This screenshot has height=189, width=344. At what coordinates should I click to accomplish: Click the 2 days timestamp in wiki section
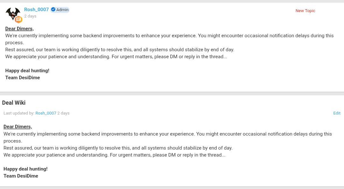pyautogui.click(x=63, y=113)
